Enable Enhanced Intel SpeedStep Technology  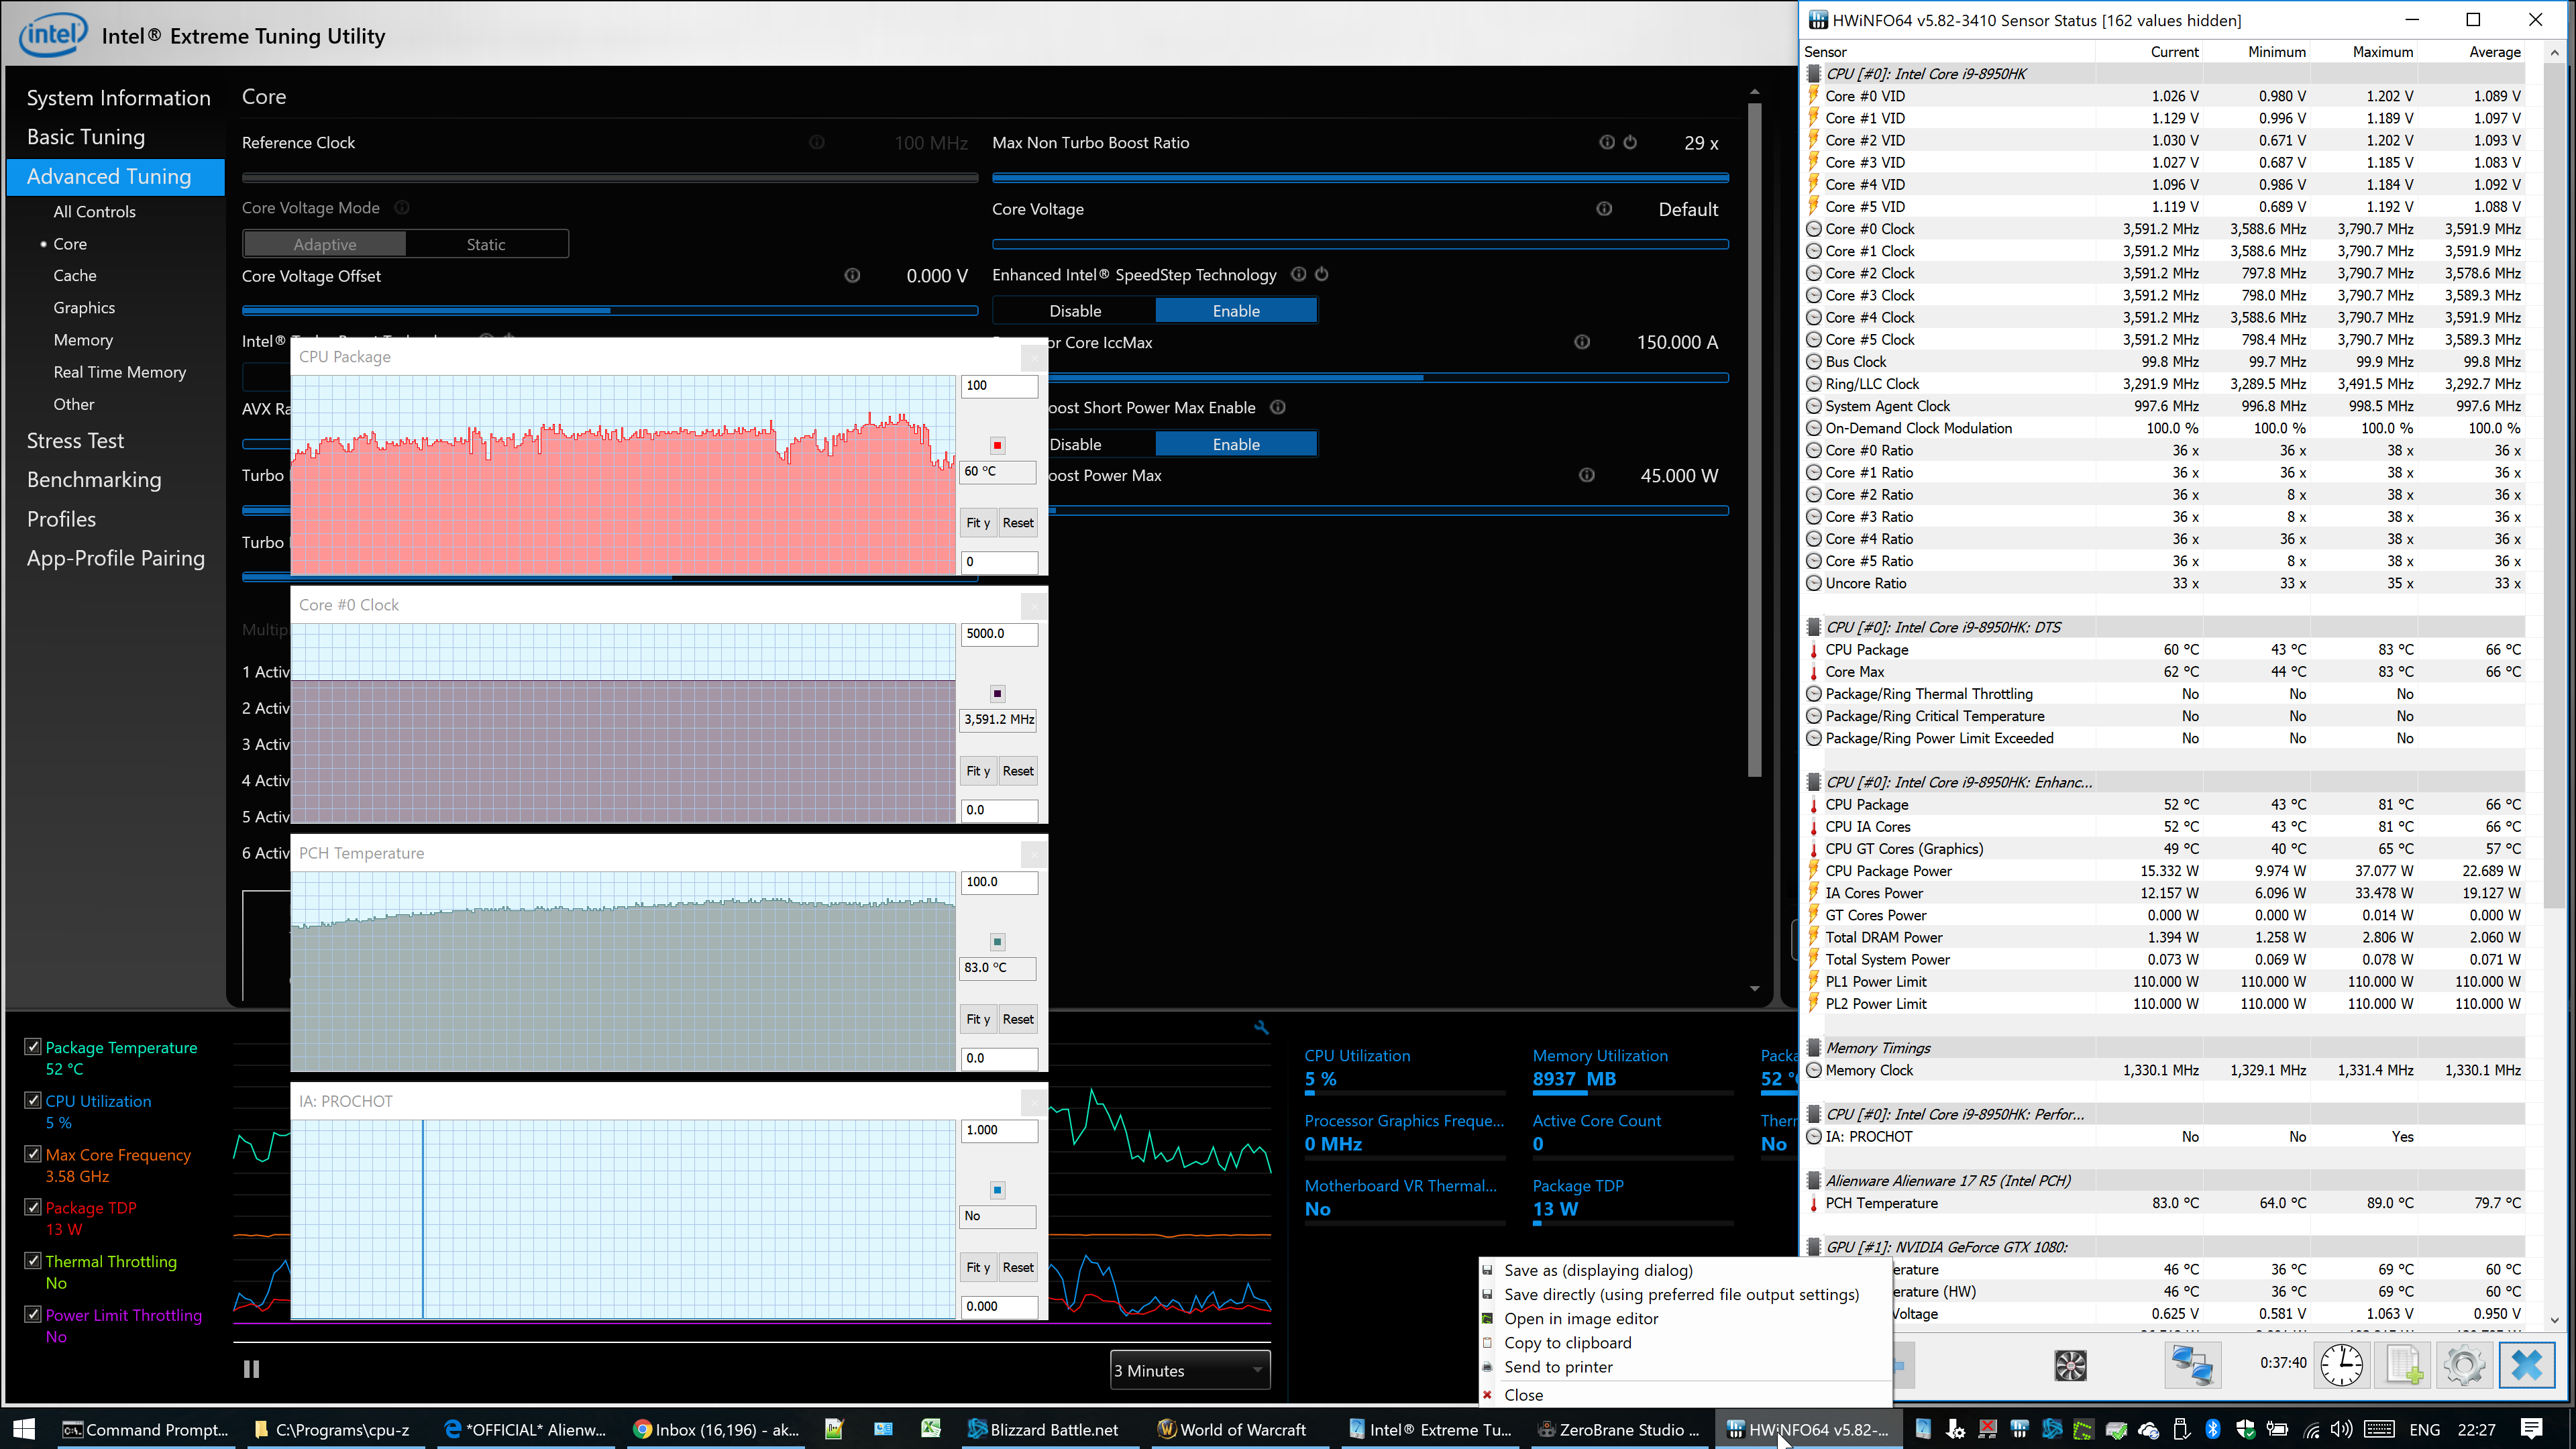(x=1236, y=311)
